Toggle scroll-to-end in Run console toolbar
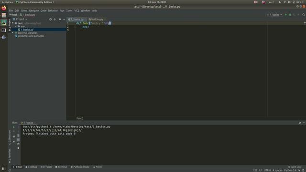 (18, 140)
